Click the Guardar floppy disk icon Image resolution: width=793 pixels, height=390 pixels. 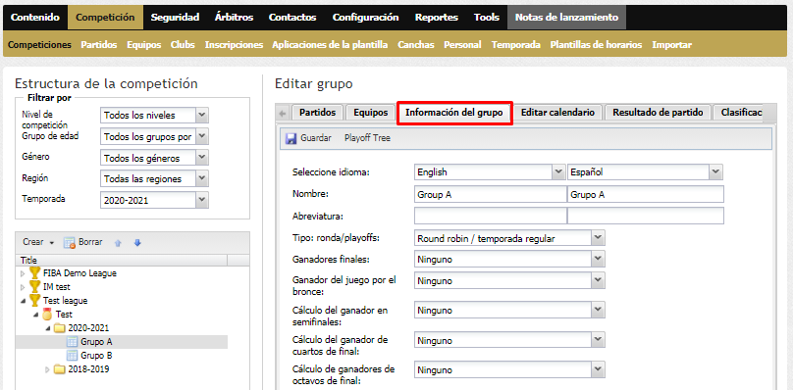pyautogui.click(x=291, y=138)
